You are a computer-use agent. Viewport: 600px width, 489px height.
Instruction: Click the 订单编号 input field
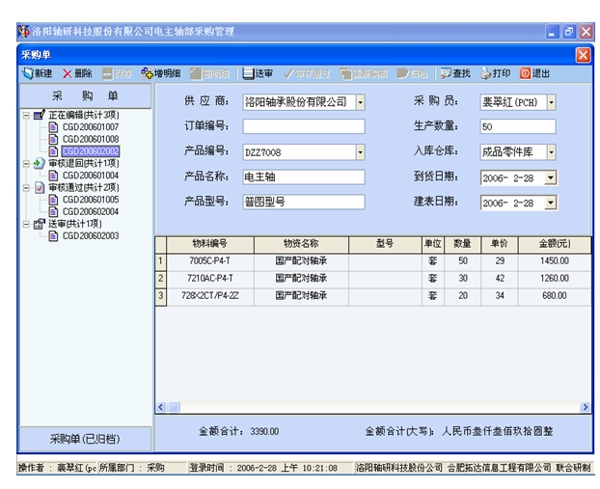(304, 126)
